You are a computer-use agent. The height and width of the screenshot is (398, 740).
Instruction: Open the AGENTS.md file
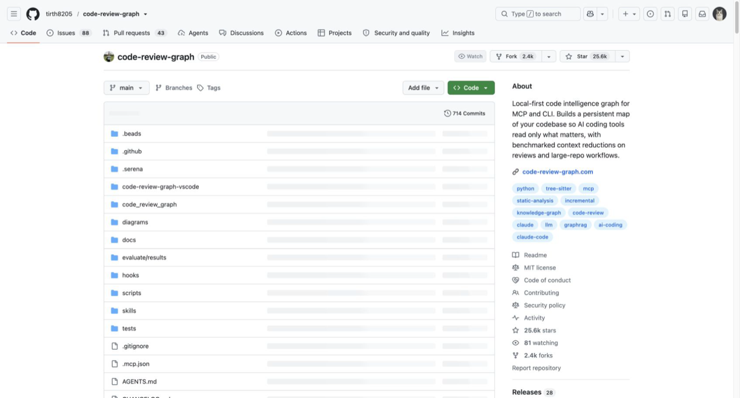click(139, 382)
